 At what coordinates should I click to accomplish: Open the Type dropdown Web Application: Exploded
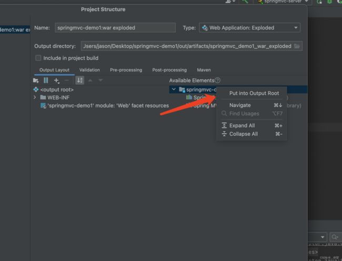(x=249, y=28)
